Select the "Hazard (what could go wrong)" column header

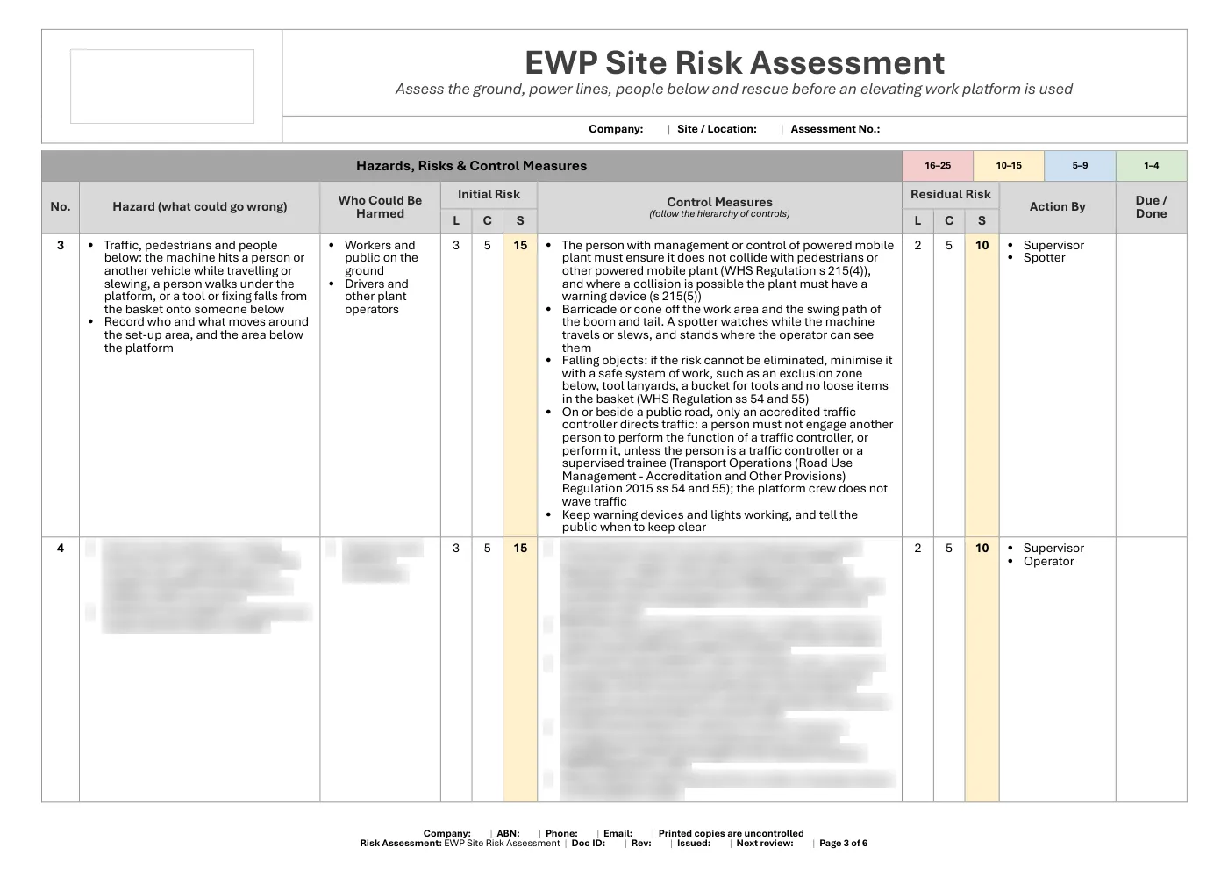pyautogui.click(x=200, y=207)
